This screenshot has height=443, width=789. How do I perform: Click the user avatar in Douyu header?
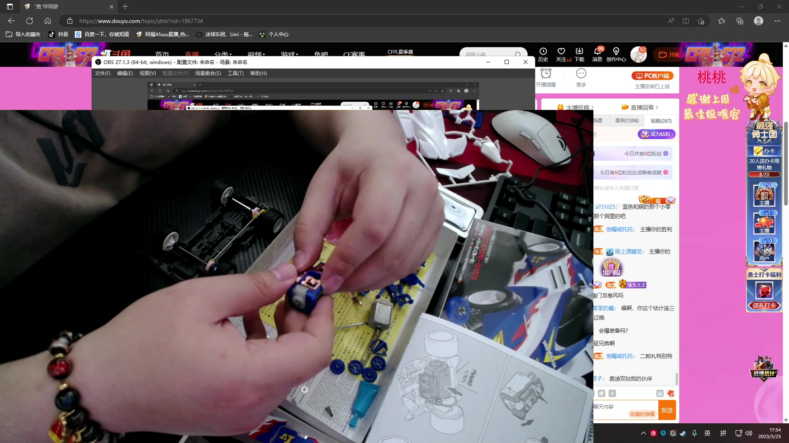point(638,54)
